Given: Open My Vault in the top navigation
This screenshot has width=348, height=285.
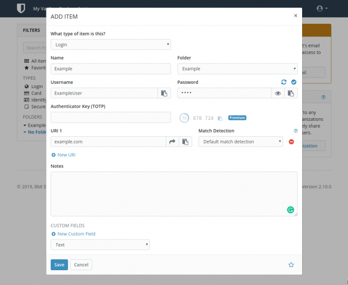Looking at the screenshot, I should tap(40, 8).
